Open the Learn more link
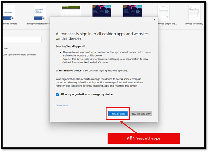Viewport: 209px width, 152px height. (x=62, y=105)
